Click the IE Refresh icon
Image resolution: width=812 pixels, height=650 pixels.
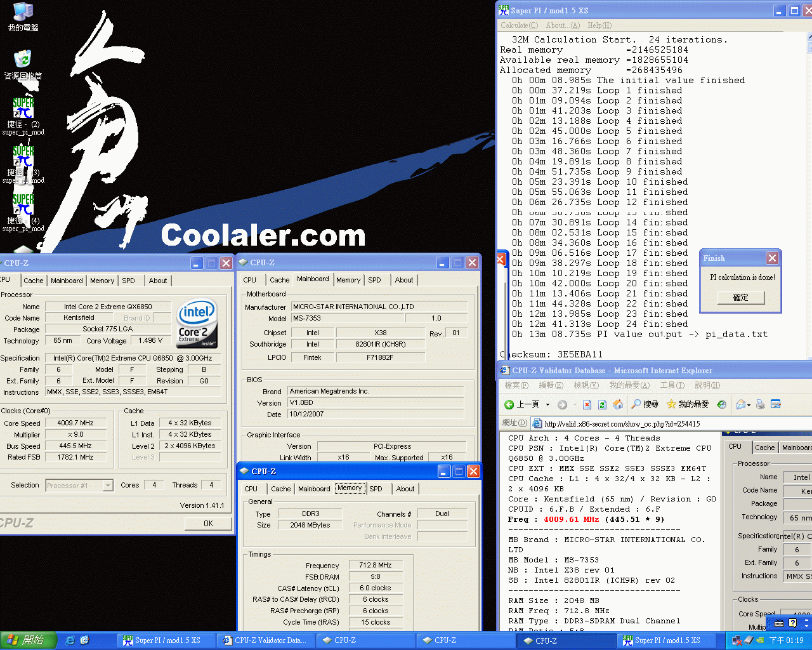(x=603, y=404)
